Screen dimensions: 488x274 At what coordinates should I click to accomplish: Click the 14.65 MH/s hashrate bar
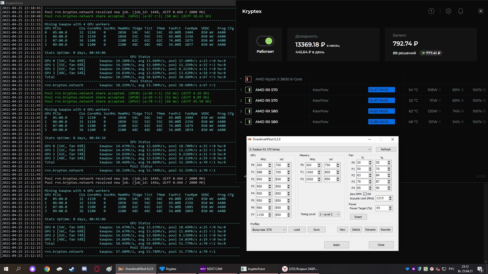coord(382,111)
